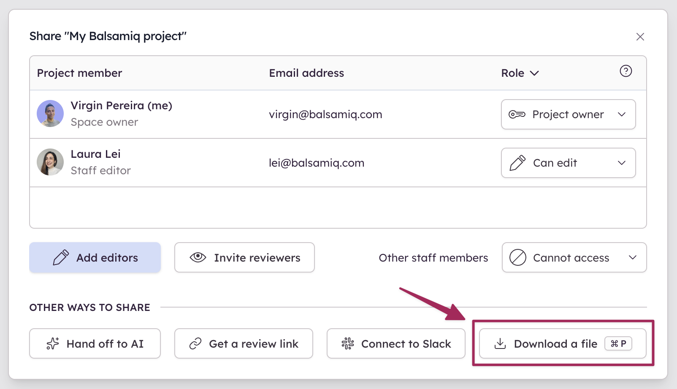This screenshot has height=389, width=677.
Task: Click the key icon beside Project owner
Action: pos(517,114)
